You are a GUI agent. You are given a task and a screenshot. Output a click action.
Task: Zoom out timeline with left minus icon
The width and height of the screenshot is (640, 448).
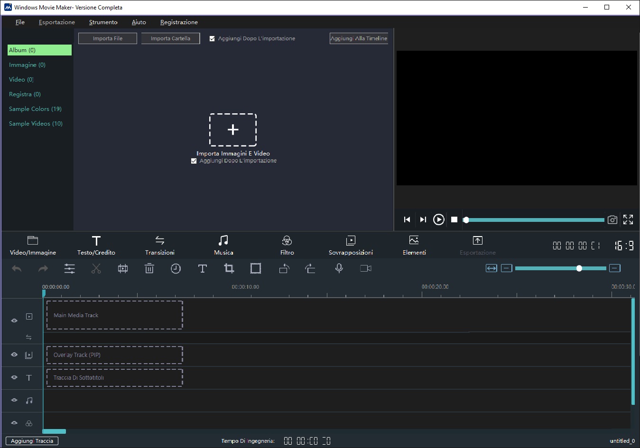point(507,268)
